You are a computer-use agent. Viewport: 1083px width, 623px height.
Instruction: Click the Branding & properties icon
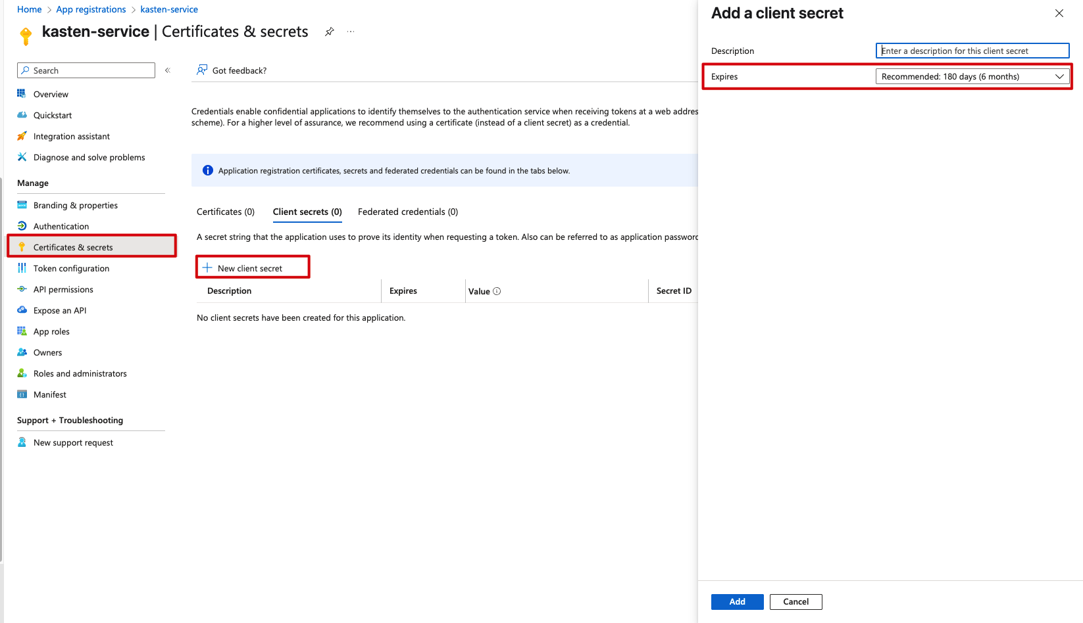(22, 205)
